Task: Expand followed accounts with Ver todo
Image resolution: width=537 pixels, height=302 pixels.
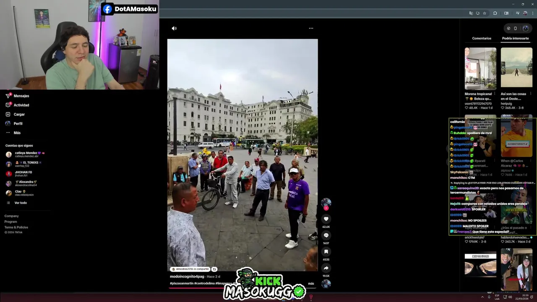Action: pyautogui.click(x=17, y=203)
